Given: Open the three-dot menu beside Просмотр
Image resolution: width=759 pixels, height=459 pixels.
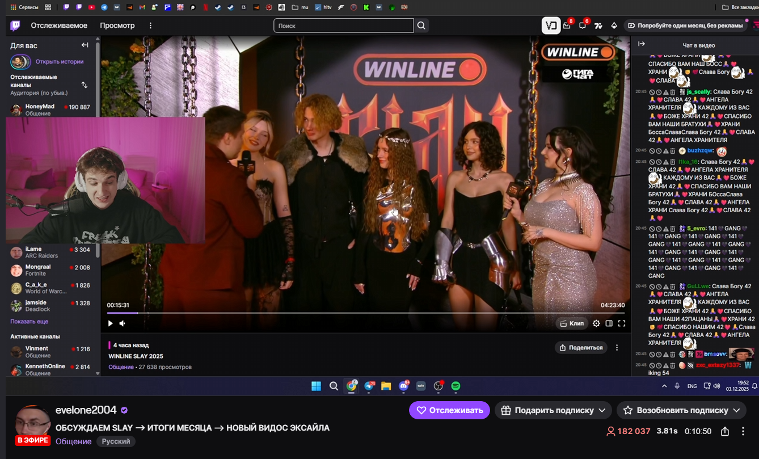Looking at the screenshot, I should pyautogui.click(x=150, y=26).
